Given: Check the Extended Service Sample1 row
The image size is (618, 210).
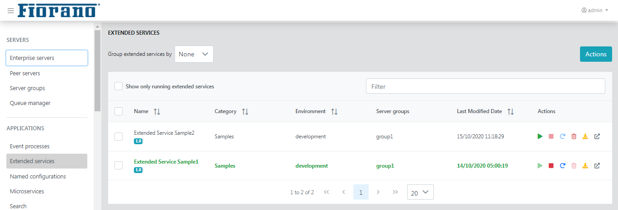Looking at the screenshot, I should (x=119, y=165).
